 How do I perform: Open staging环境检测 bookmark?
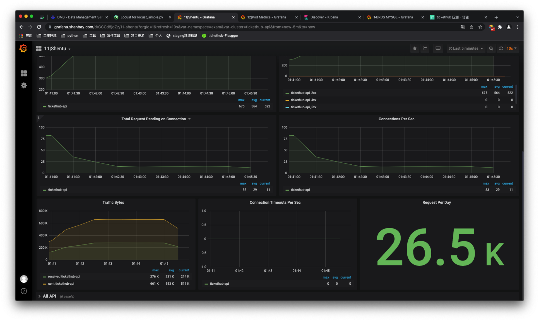click(x=182, y=36)
